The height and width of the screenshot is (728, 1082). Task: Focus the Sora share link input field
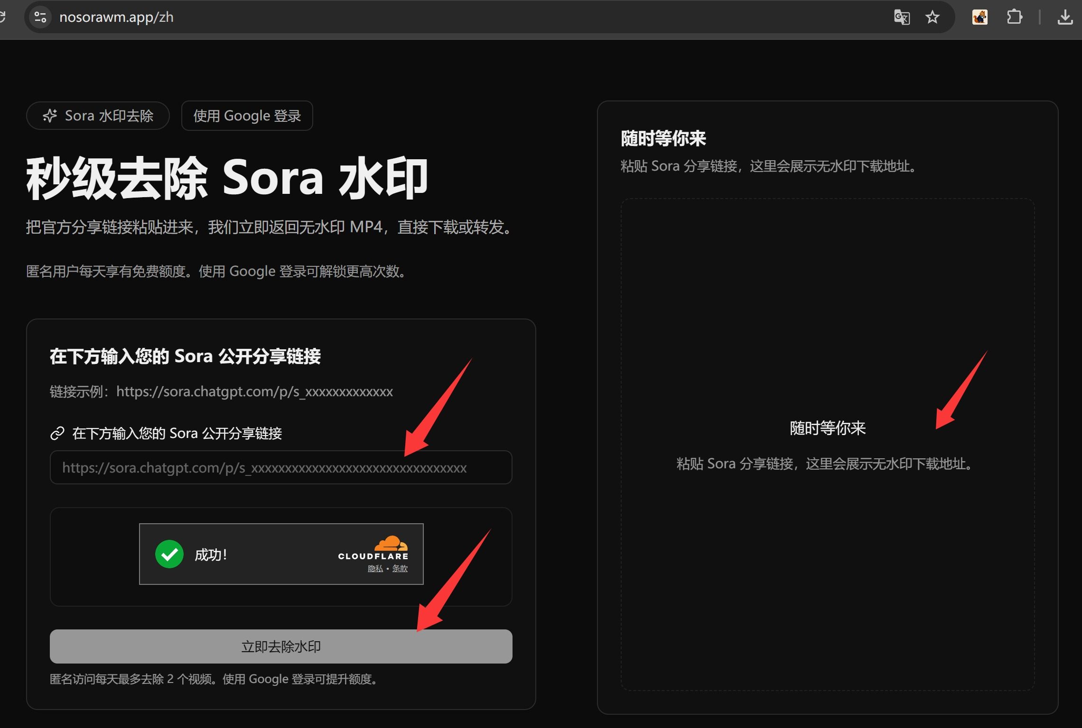pyautogui.click(x=280, y=467)
